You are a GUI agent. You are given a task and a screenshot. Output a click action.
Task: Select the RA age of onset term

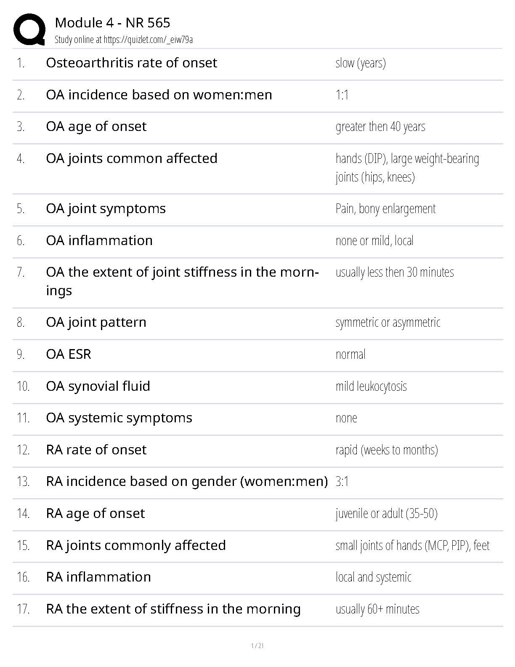tap(95, 513)
